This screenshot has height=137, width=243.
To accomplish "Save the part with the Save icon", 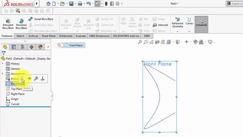I will [x=71, y=3].
